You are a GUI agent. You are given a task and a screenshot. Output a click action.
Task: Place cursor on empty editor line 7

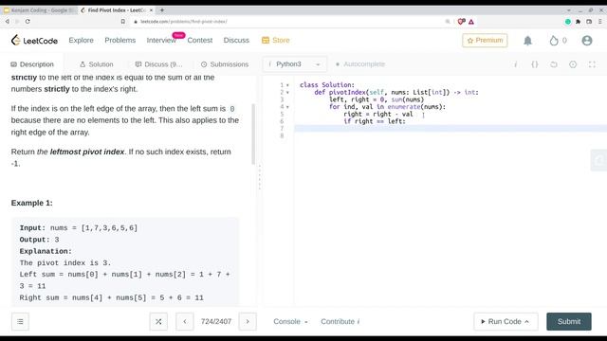click(451, 129)
